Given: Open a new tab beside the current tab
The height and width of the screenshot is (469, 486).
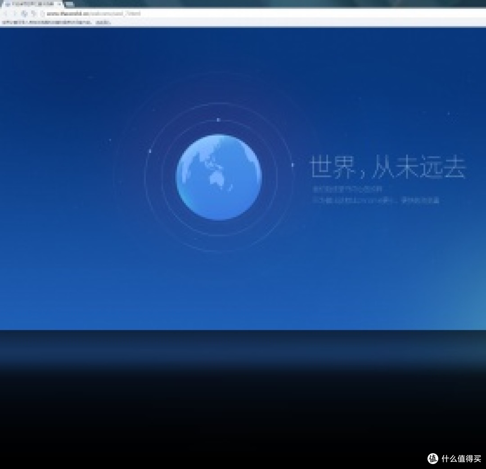Looking at the screenshot, I should pyautogui.click(x=70, y=5).
